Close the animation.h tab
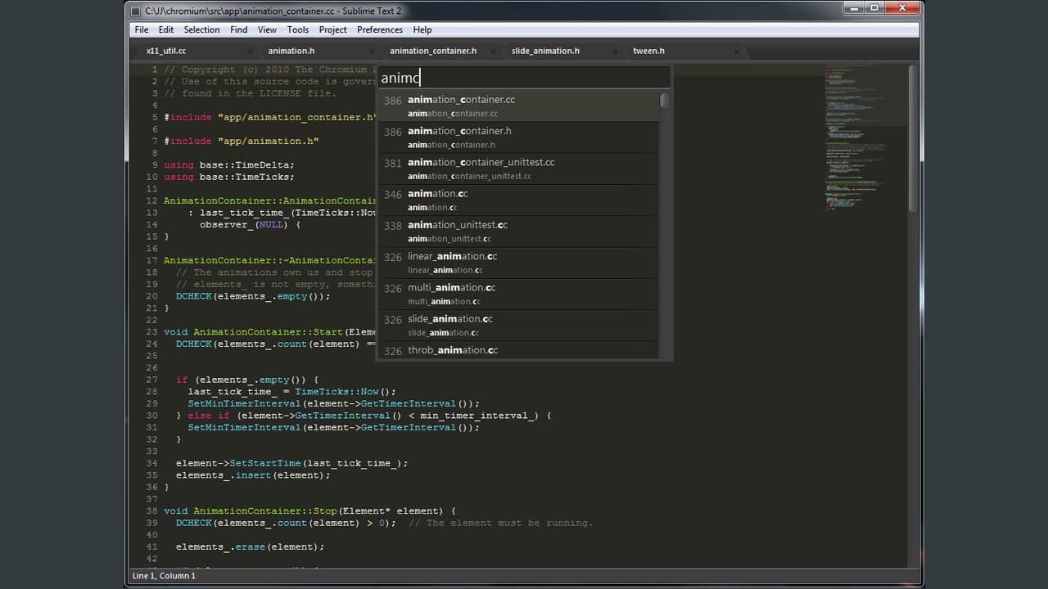This screenshot has width=1048, height=589. 371,51
